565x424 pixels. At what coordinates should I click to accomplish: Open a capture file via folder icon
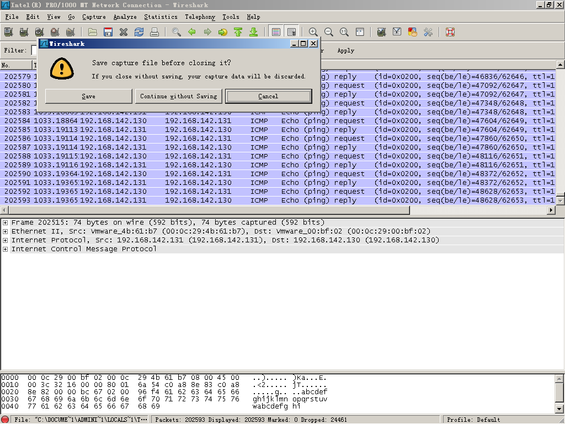(93, 32)
